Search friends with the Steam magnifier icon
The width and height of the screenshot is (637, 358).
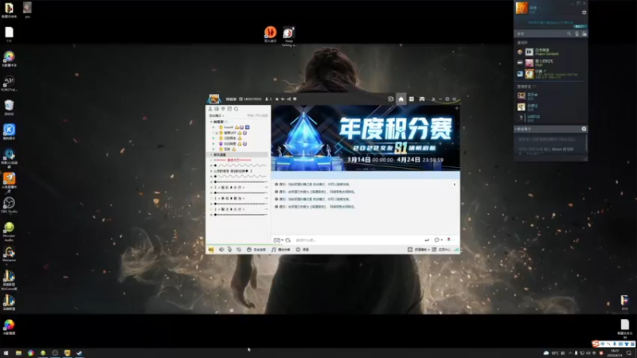tap(569, 33)
